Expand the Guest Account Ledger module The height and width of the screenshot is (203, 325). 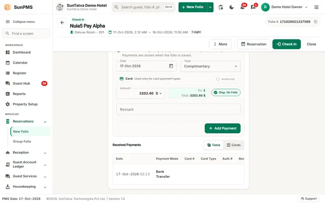click(45, 165)
